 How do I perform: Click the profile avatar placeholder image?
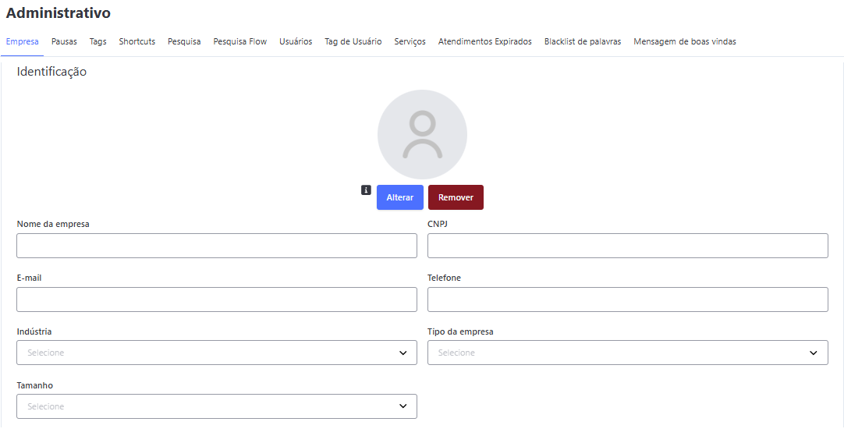tap(423, 135)
